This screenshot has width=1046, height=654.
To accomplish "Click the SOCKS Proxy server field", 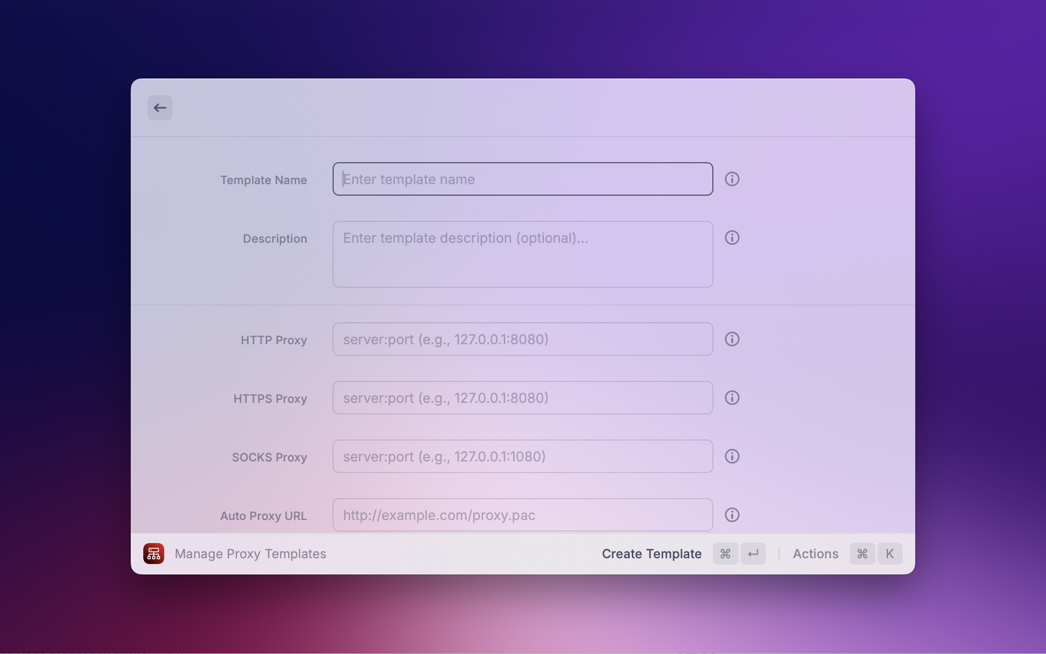I will coord(522,456).
